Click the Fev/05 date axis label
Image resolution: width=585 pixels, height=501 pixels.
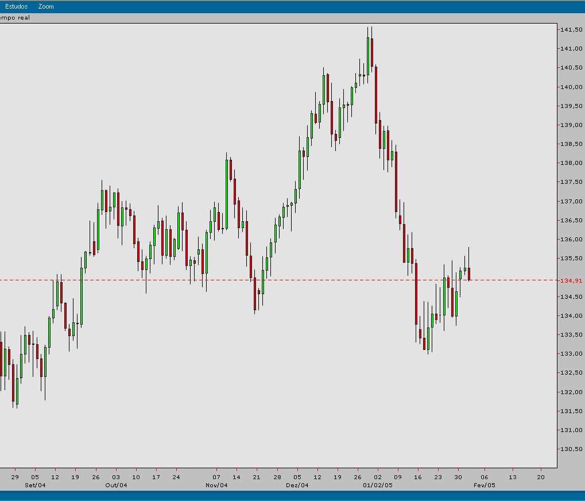coord(485,484)
